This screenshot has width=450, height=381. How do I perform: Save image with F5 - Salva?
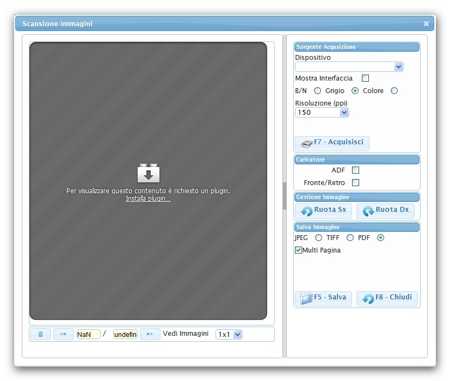[x=323, y=298]
